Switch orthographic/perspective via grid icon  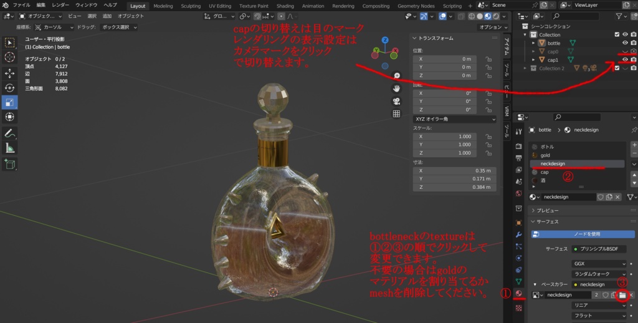click(396, 113)
